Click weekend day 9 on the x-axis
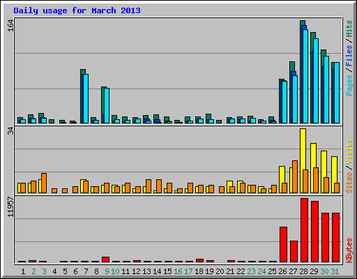Image resolution: width=357 pixels, height=279 pixels. [x=107, y=271]
